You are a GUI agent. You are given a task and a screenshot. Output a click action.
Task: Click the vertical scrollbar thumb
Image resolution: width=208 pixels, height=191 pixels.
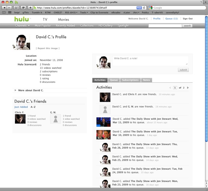click(x=206, y=79)
